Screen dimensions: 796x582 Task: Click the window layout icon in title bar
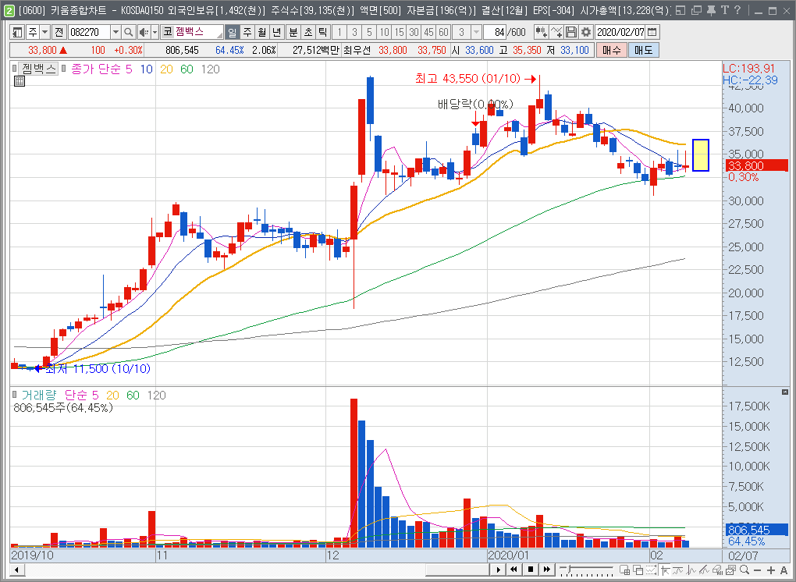click(681, 10)
